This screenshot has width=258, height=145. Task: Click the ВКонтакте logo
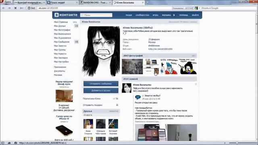click(x=66, y=15)
